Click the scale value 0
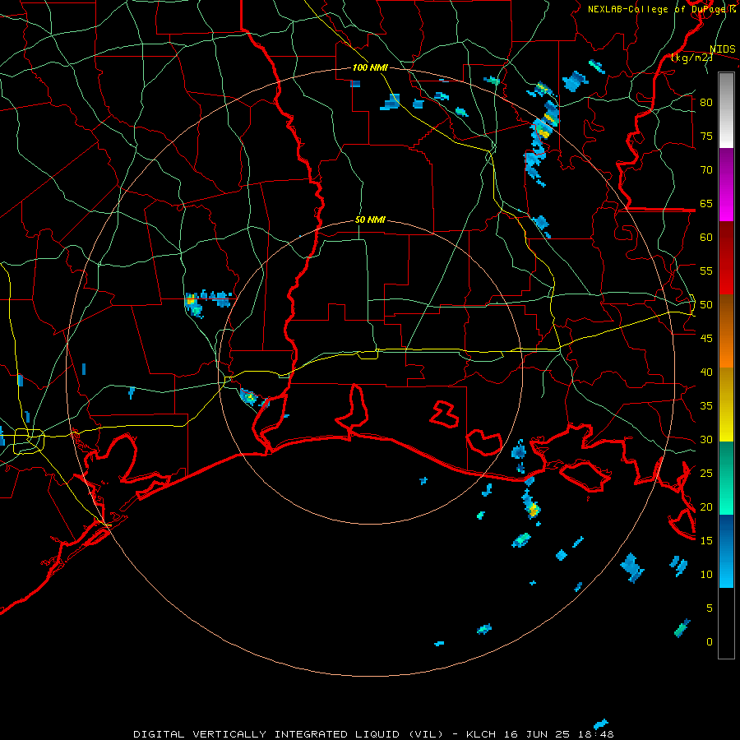This screenshot has height=740, width=740. (710, 642)
